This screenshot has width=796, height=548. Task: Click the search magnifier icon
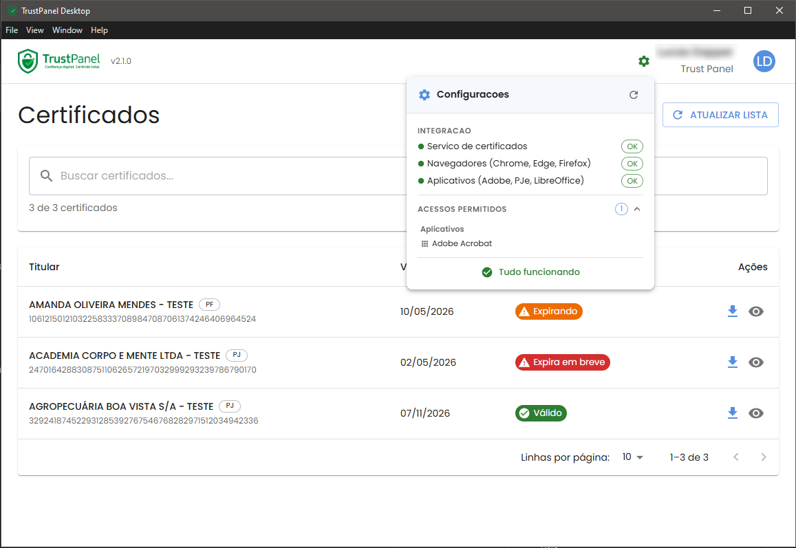pos(46,176)
